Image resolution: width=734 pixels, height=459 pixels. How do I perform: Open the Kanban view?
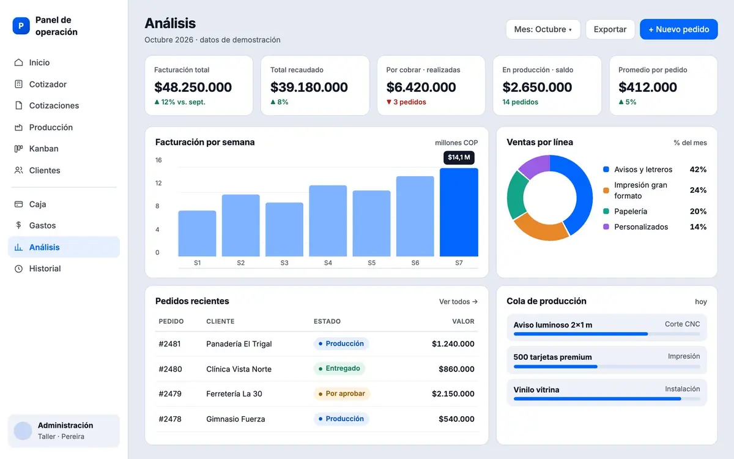click(x=64, y=149)
